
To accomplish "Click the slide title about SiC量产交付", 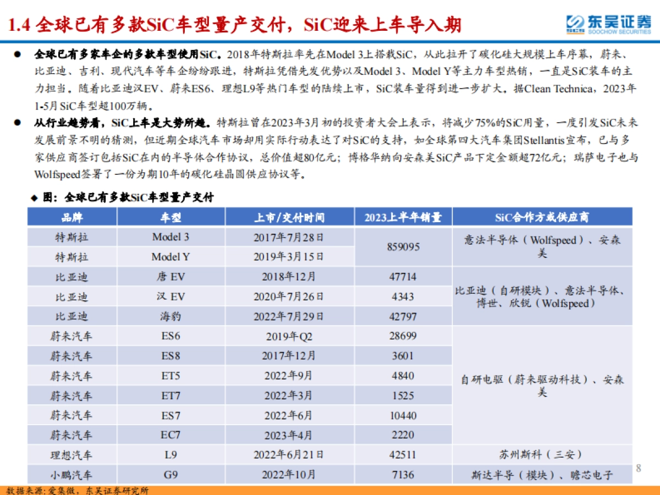I will pyautogui.click(x=237, y=22).
